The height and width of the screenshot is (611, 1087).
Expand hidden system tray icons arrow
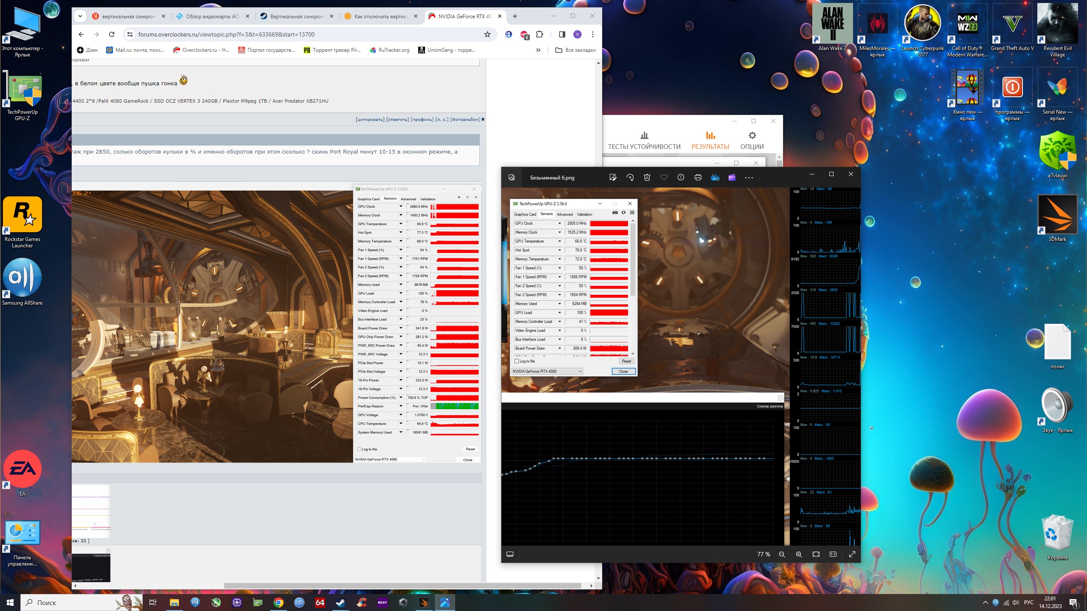pos(985,603)
